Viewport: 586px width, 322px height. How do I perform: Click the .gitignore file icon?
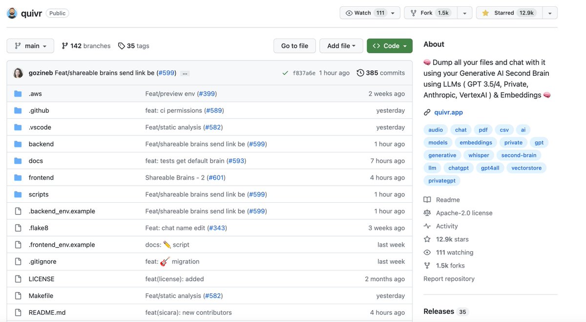click(18, 261)
